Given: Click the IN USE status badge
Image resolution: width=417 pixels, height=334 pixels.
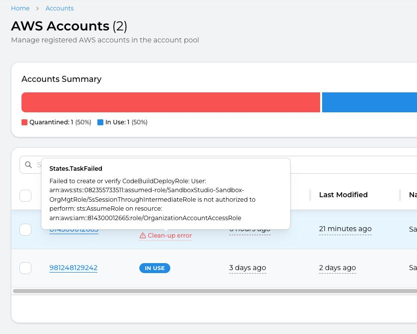Looking at the screenshot, I should click(154, 268).
